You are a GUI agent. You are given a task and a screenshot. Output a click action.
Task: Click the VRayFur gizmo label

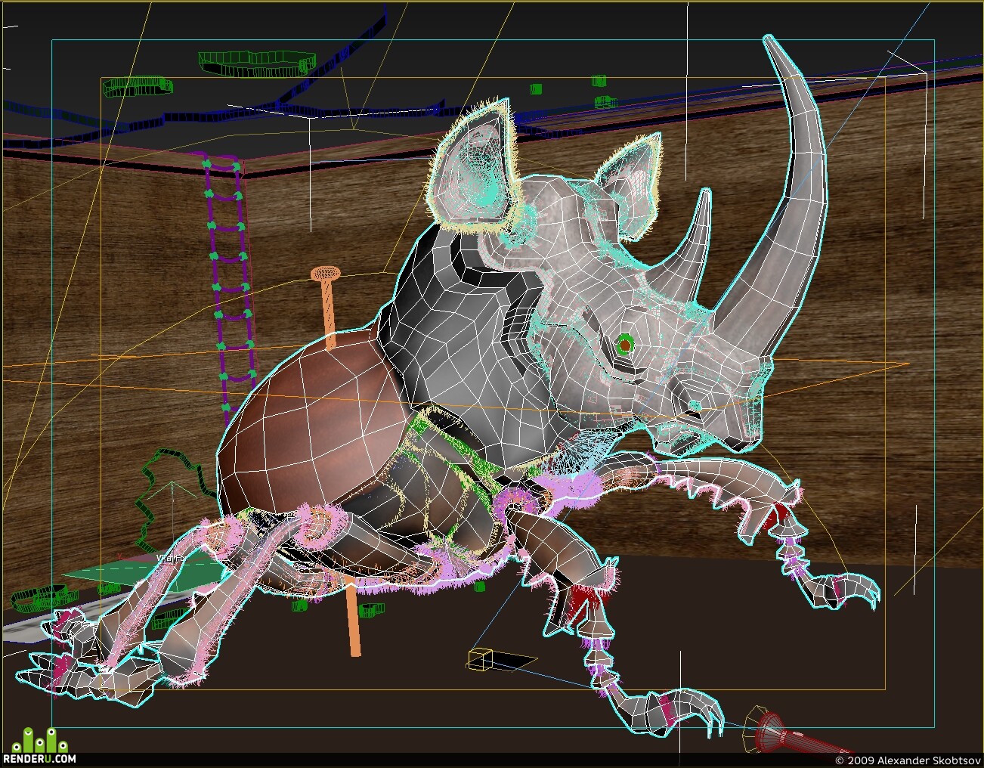click(x=170, y=558)
